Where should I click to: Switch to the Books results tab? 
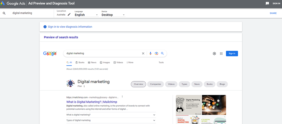[x=80, y=62]
